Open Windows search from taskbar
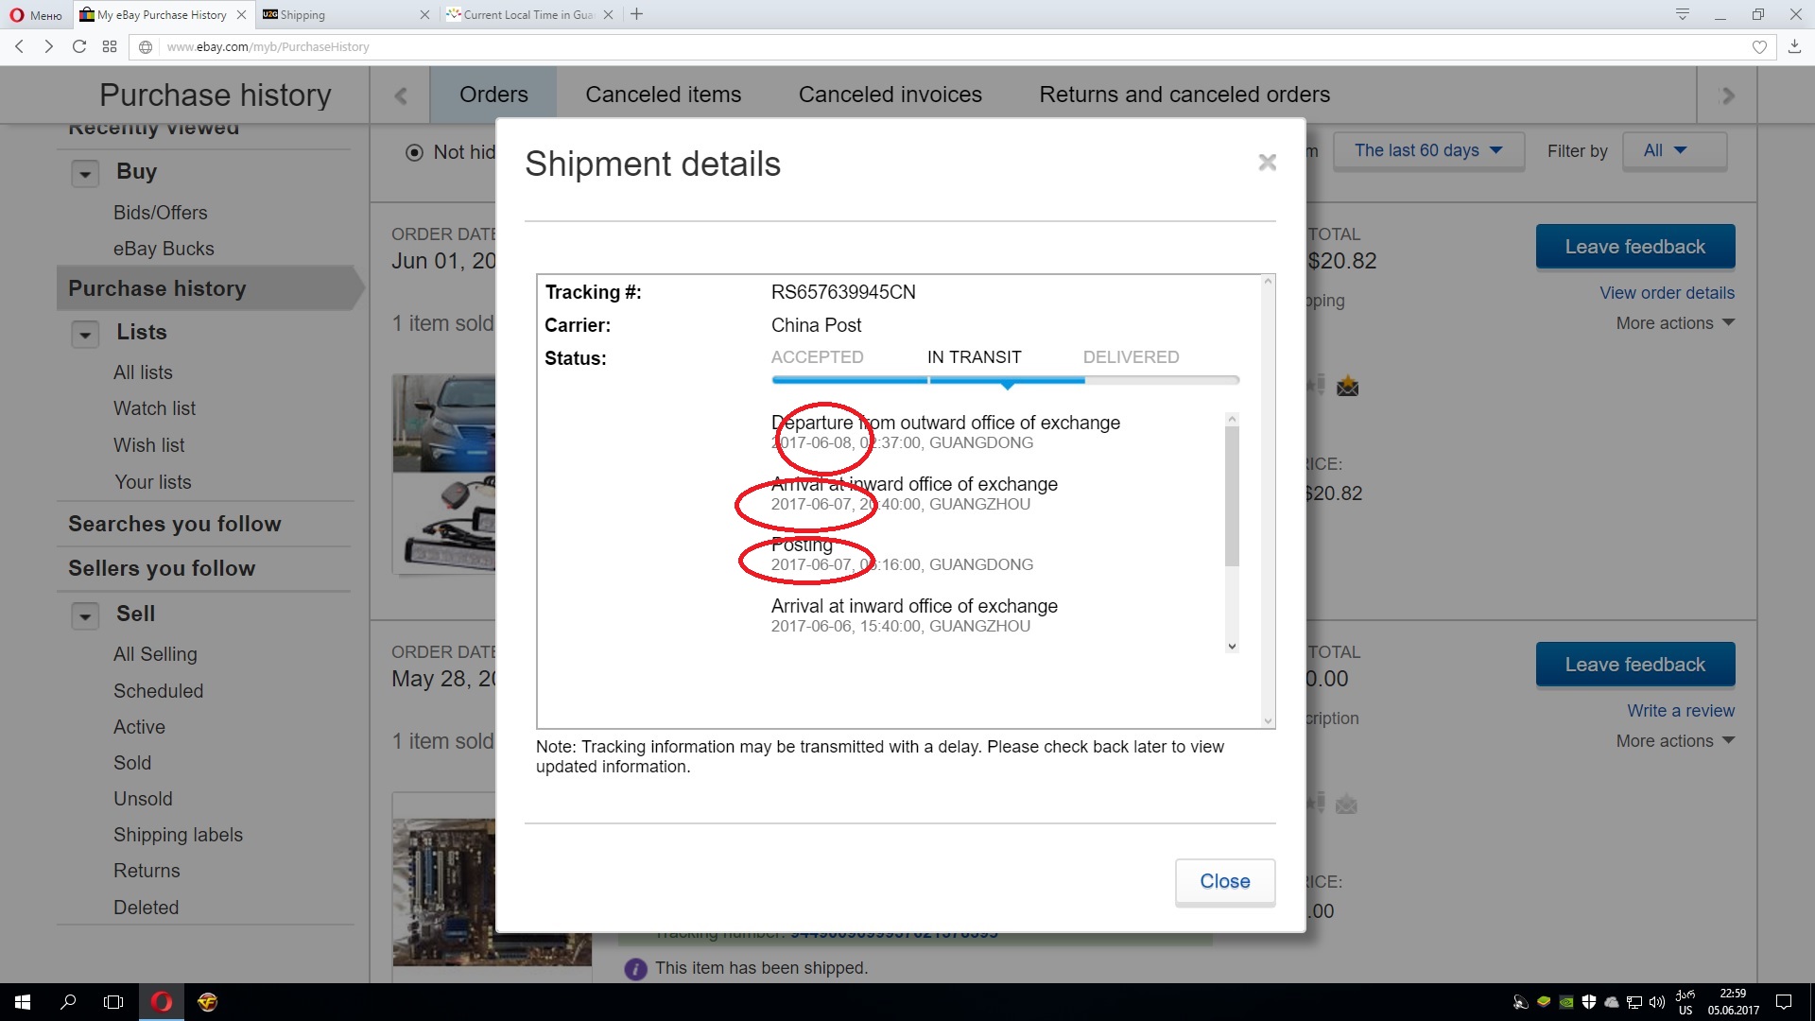Viewport: 1815px width, 1021px height. [x=68, y=1002]
